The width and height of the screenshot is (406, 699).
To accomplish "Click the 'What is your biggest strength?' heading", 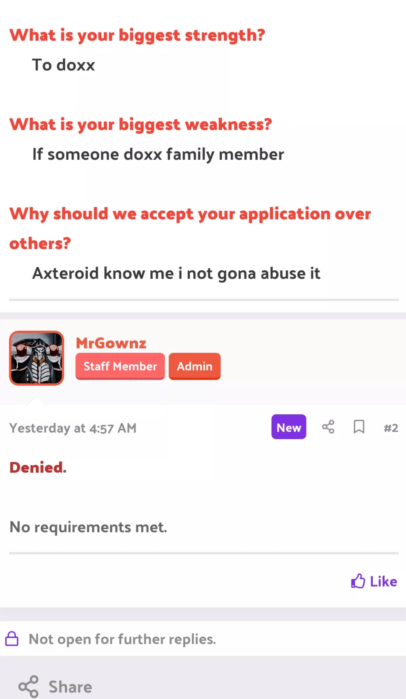I will (x=137, y=35).
